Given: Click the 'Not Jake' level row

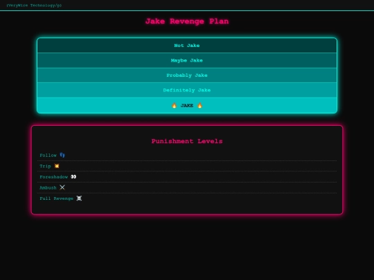Looking at the screenshot, I should click(187, 45).
